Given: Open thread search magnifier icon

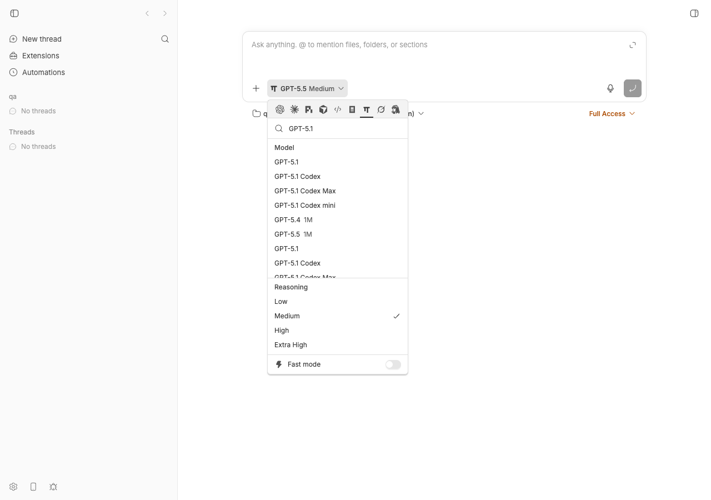Looking at the screenshot, I should 165,39.
